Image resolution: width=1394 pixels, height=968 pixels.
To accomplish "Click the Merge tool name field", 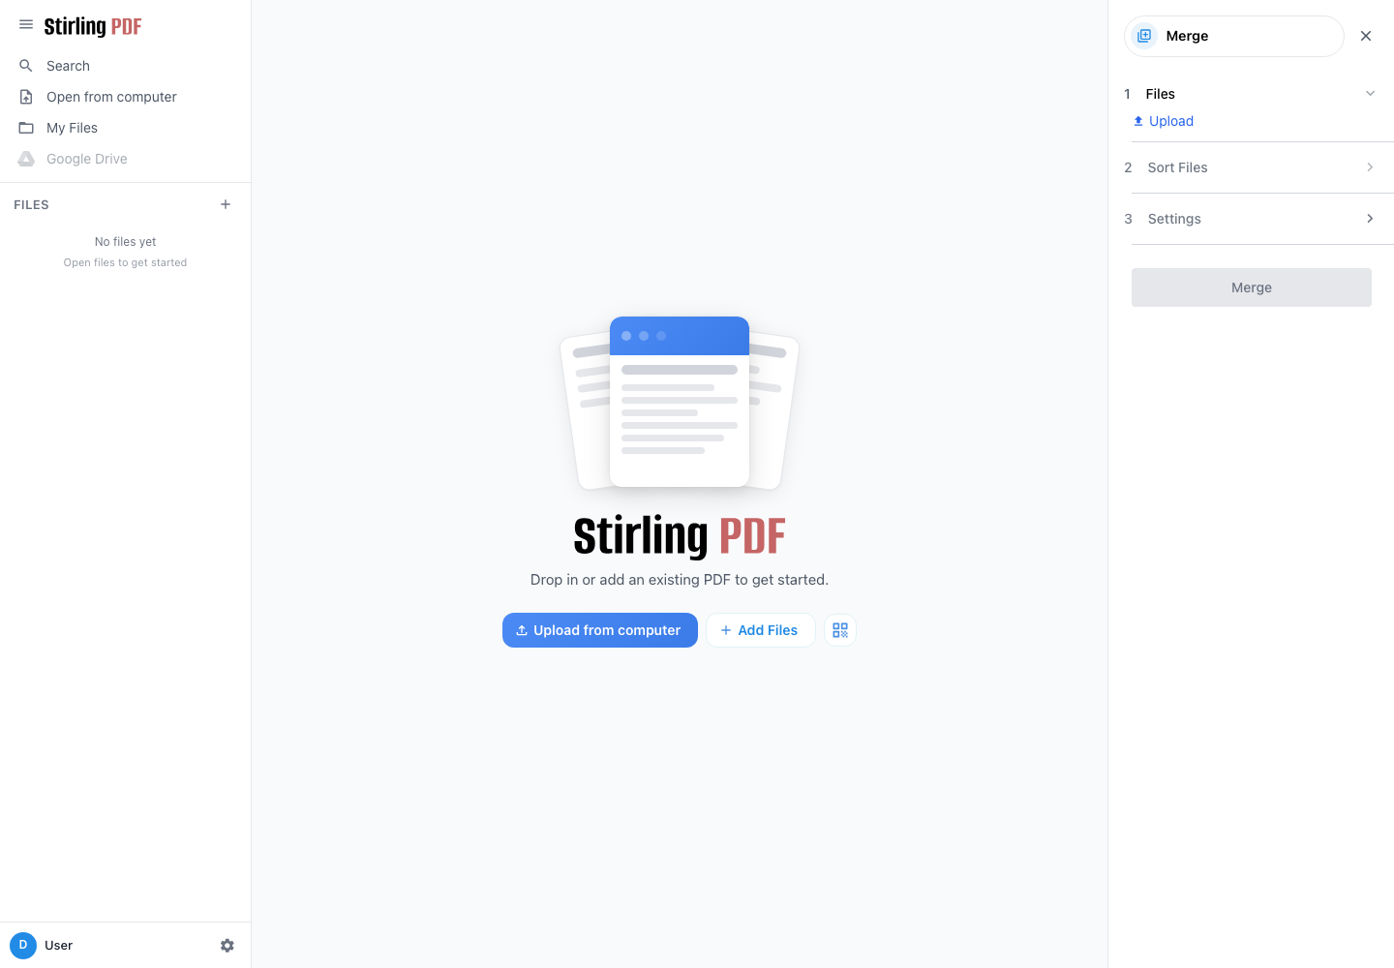I will (x=1234, y=36).
